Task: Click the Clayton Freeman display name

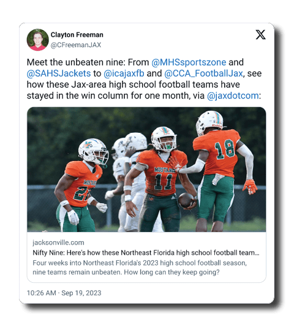Action: pyautogui.click(x=77, y=35)
